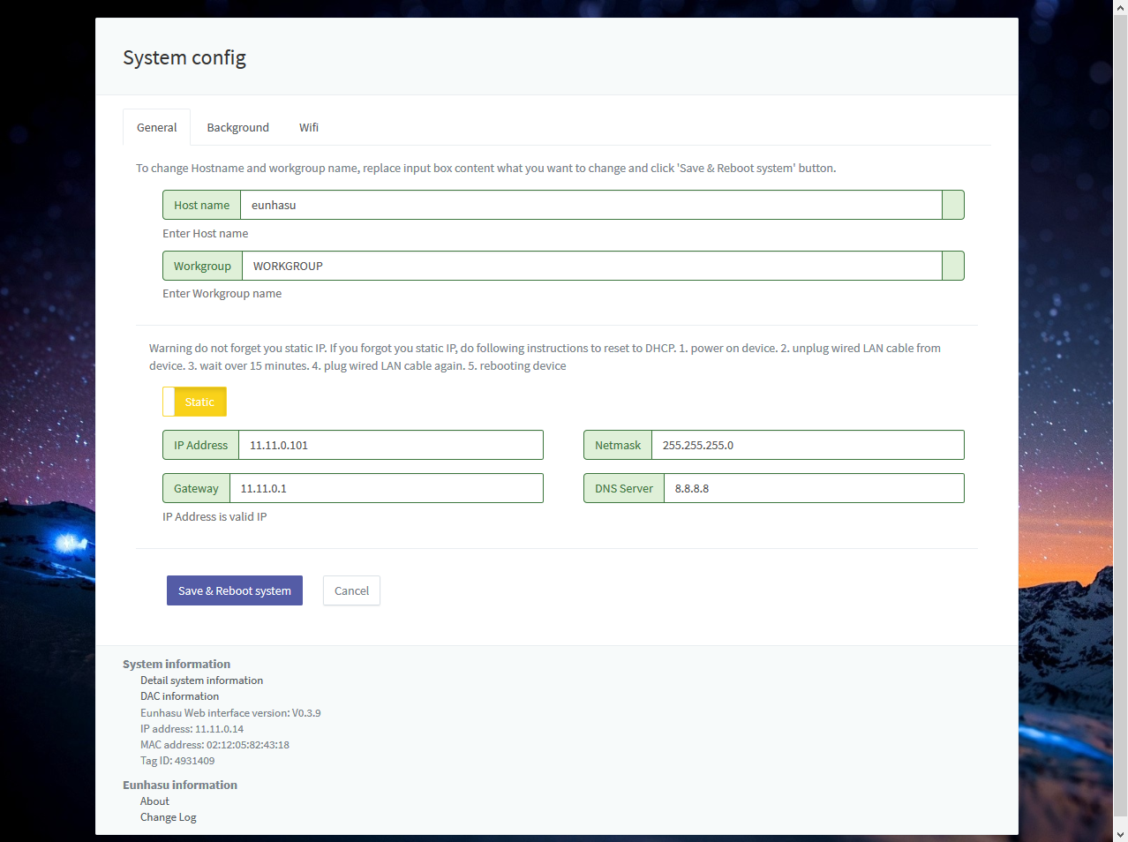Open the Change Log link
The width and height of the screenshot is (1128, 842).
(x=168, y=817)
